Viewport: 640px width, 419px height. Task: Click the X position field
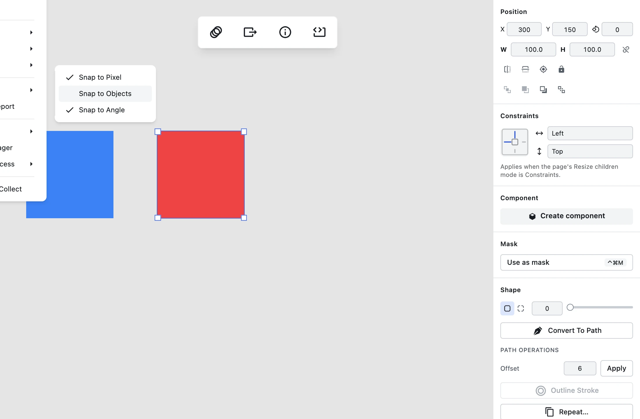tap(524, 29)
